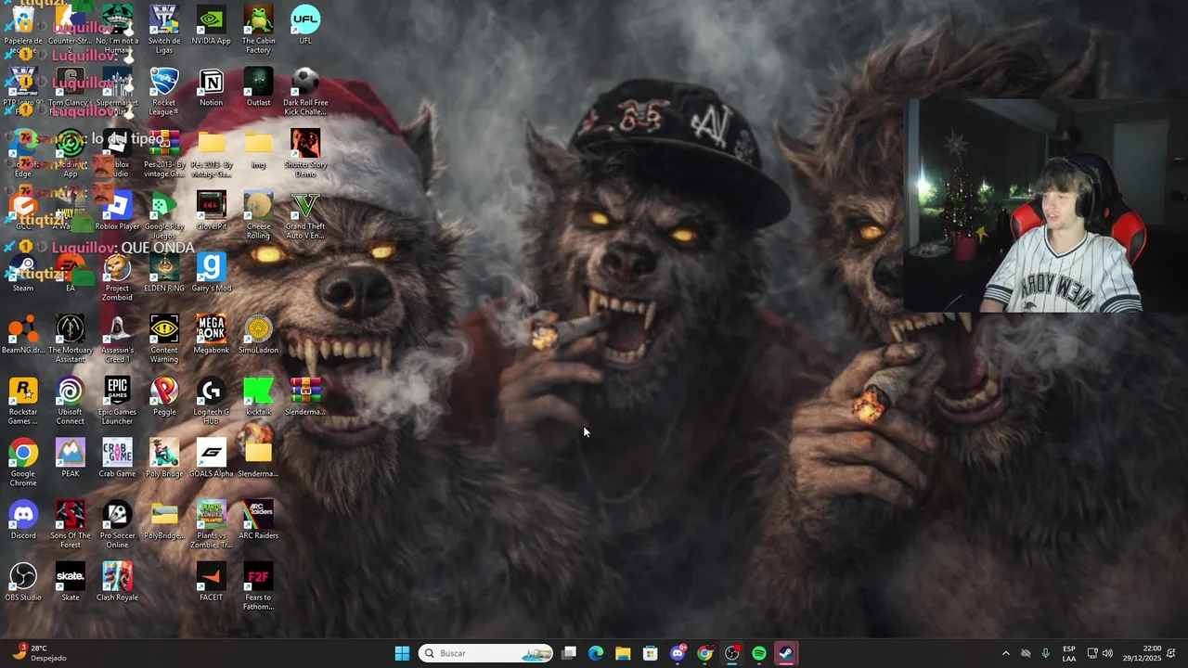Image resolution: width=1188 pixels, height=668 pixels.
Task: Select the Peggle desktop icon
Action: coord(164,397)
